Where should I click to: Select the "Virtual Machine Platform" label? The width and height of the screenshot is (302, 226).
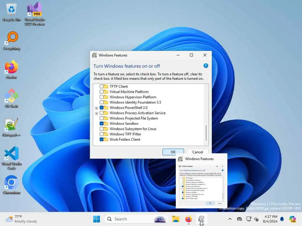(x=129, y=92)
